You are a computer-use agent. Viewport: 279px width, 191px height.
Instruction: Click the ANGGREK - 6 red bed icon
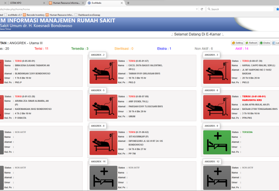click(217, 107)
